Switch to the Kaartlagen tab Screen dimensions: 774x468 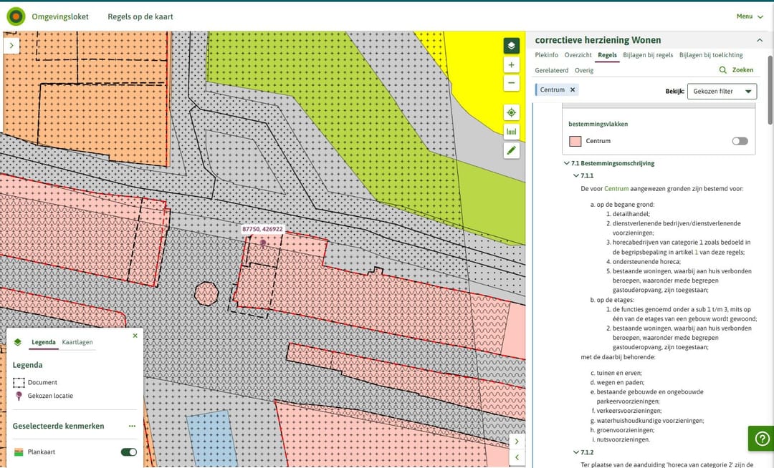77,342
